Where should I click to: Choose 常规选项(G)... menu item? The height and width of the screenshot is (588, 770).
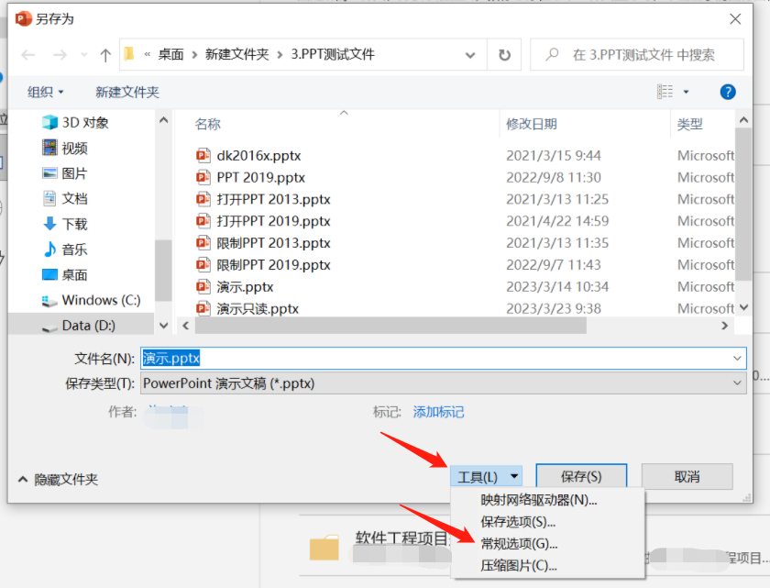point(519,544)
